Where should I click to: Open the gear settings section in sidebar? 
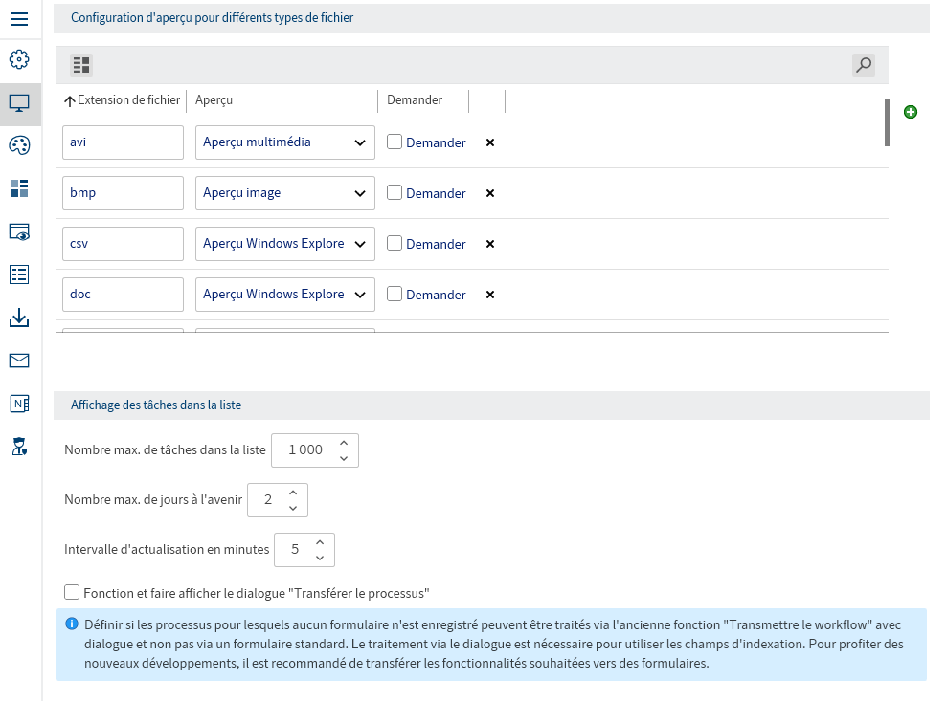tap(19, 59)
